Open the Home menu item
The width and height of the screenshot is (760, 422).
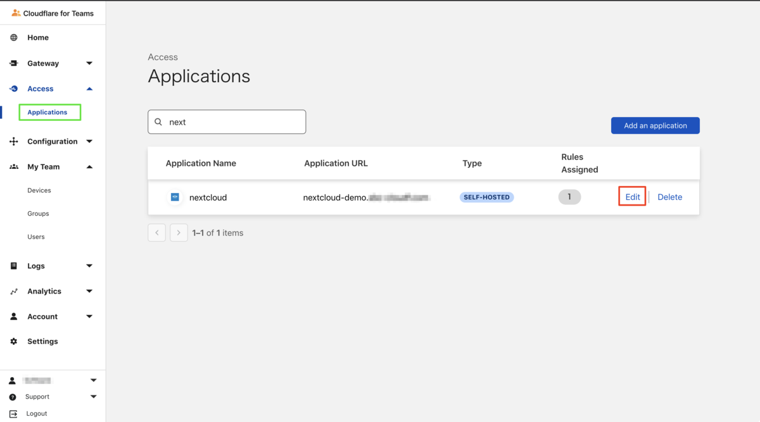pyautogui.click(x=38, y=37)
